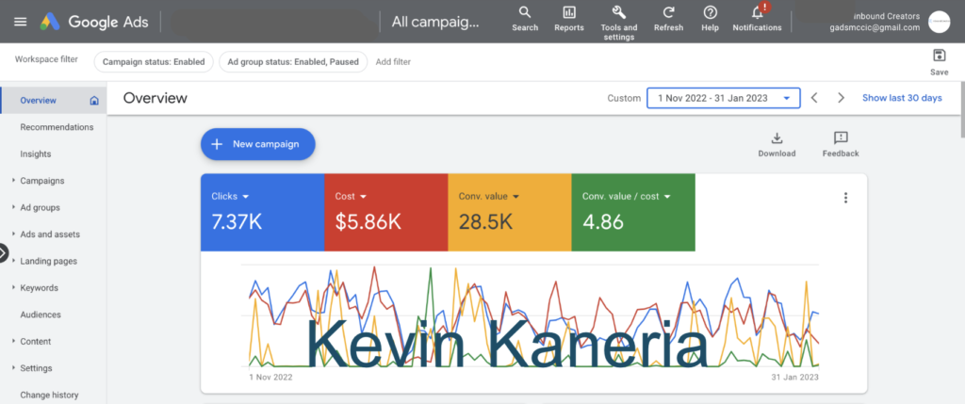Open Insights in the sidebar
Screen dimensions: 965x404
(36, 154)
